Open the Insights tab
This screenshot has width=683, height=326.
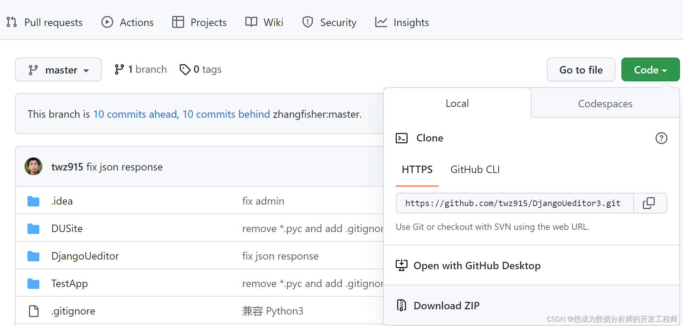pyautogui.click(x=402, y=22)
